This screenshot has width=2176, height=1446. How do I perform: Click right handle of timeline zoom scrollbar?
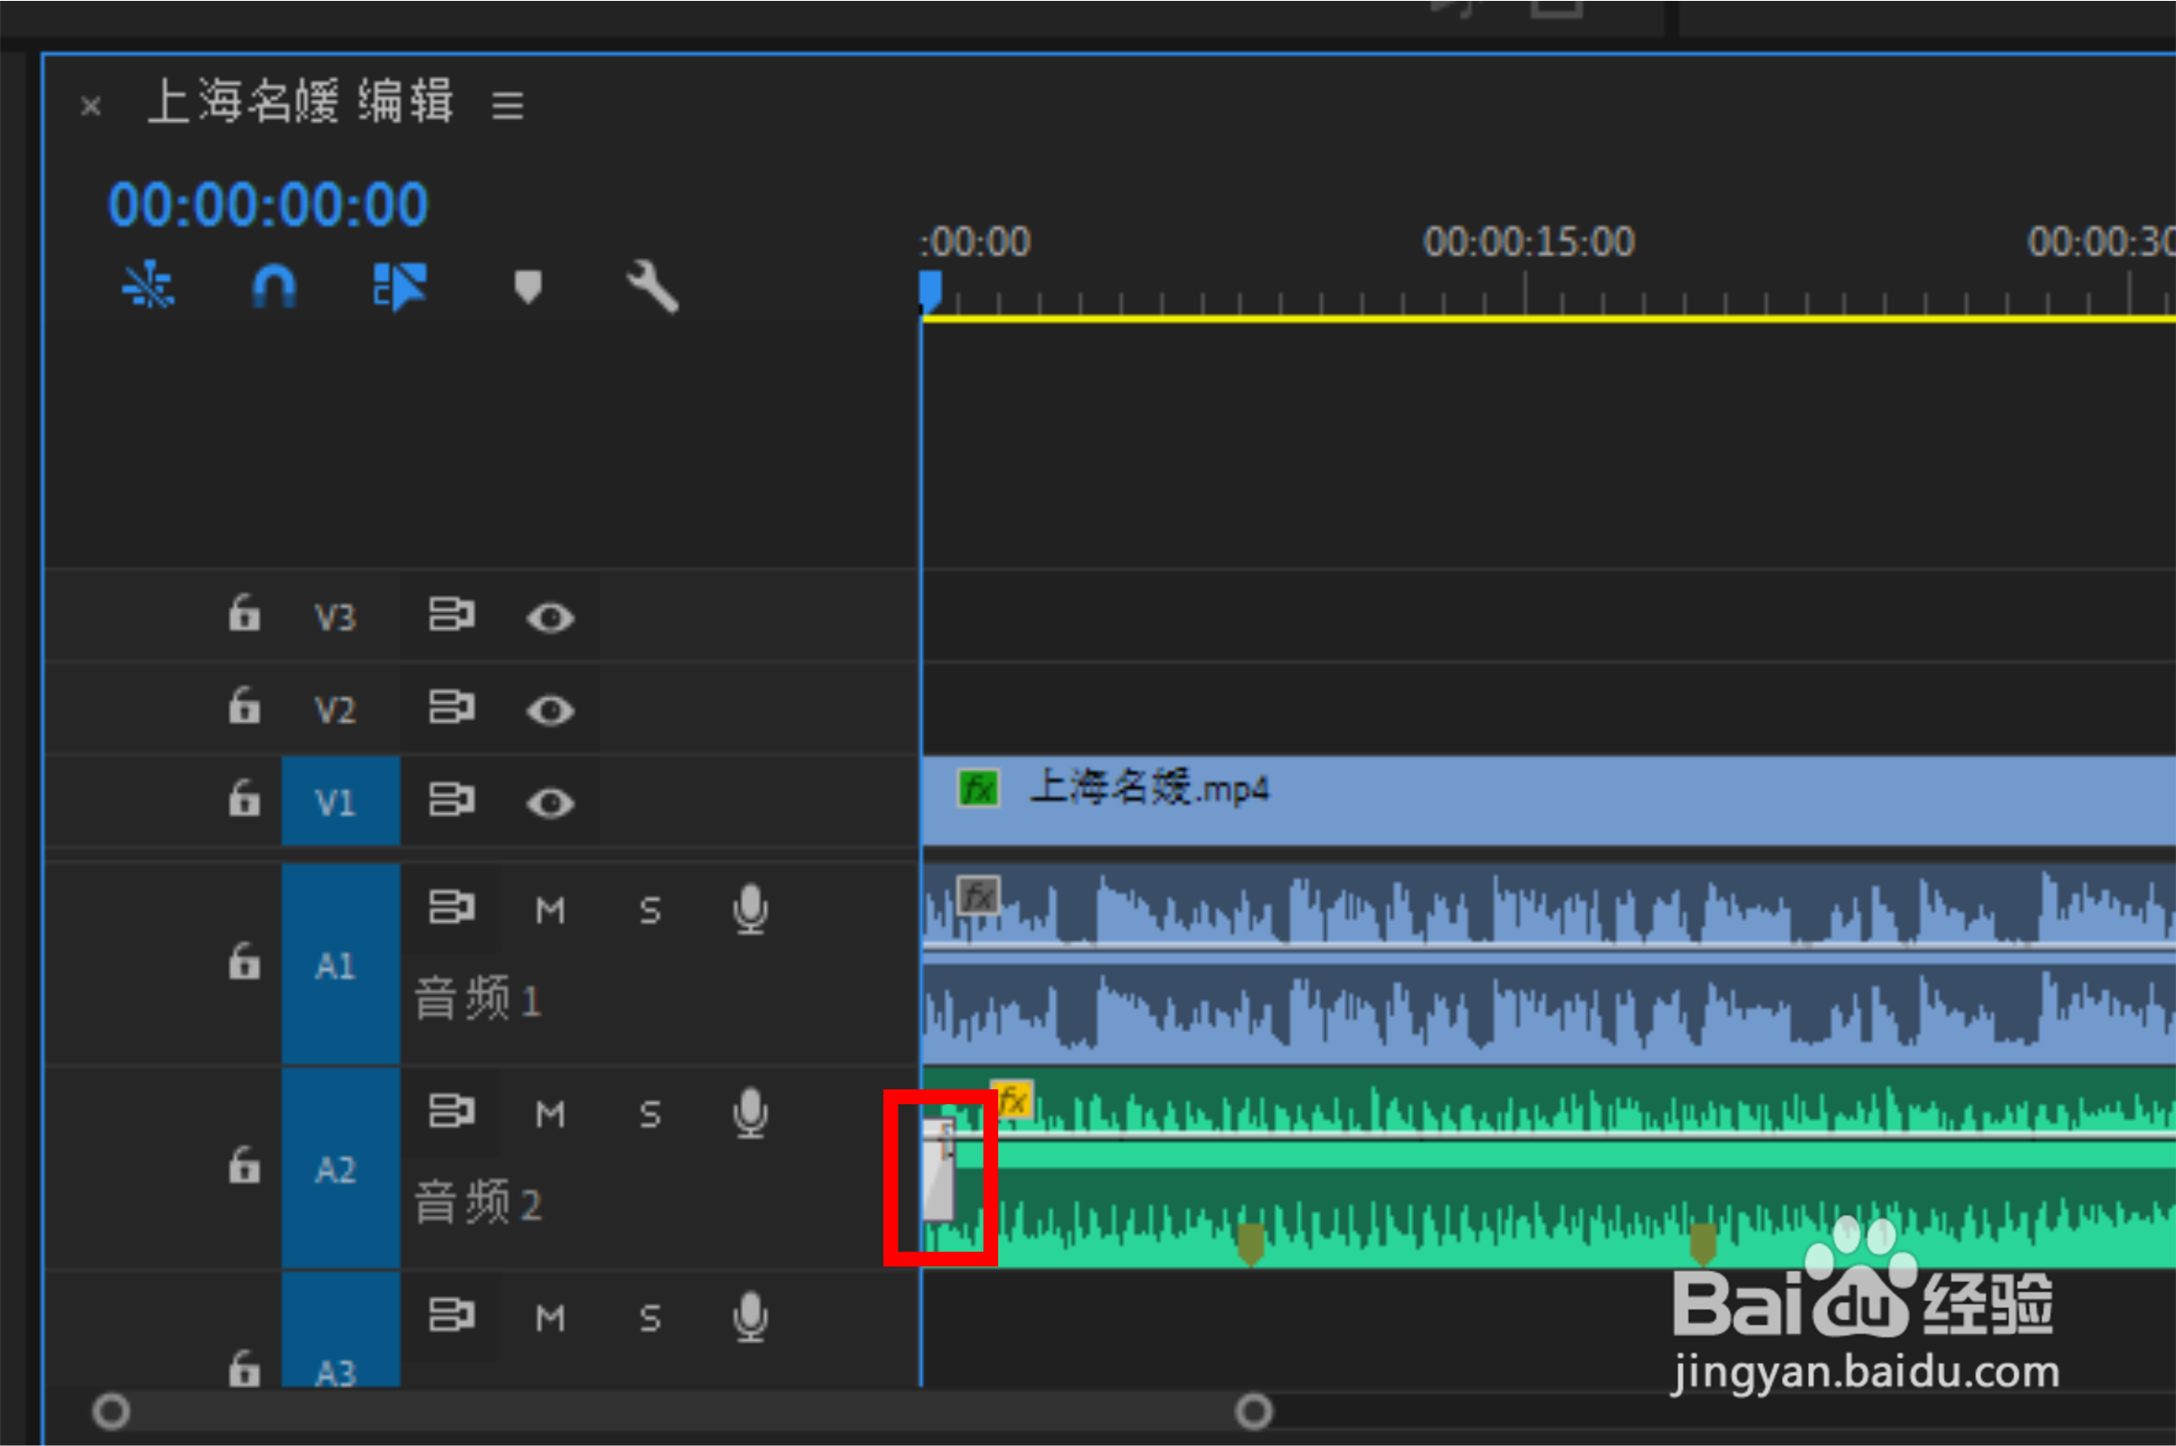1253,1411
